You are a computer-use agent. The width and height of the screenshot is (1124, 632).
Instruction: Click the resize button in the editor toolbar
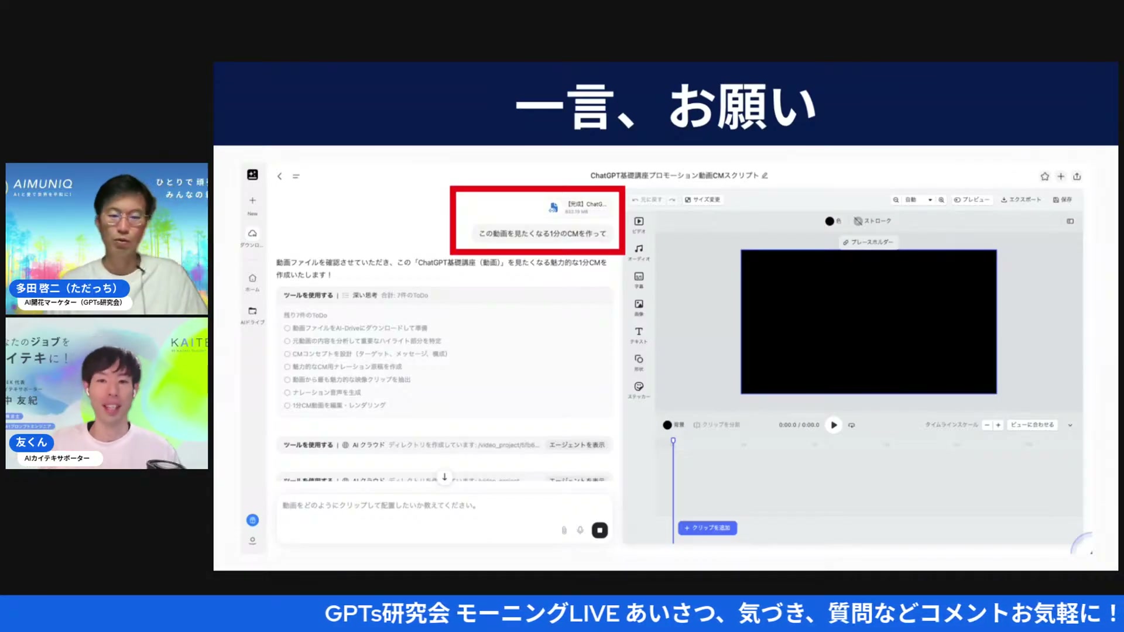(702, 200)
